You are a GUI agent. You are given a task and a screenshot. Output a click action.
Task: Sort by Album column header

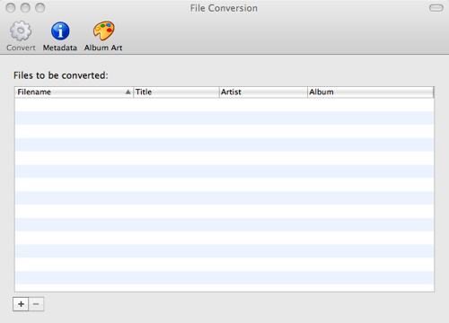pyautogui.click(x=371, y=92)
